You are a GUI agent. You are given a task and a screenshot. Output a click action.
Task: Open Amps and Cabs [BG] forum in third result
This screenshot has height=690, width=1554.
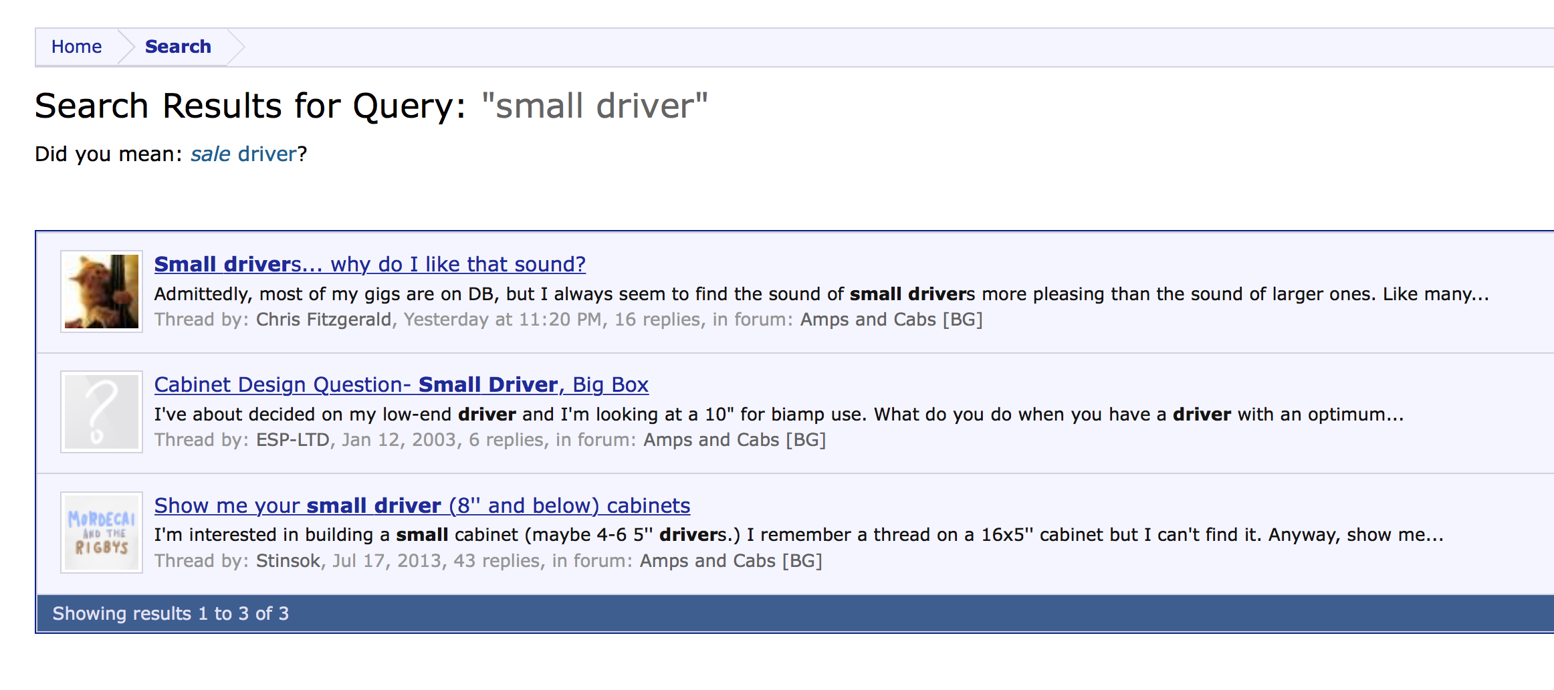coord(731,561)
